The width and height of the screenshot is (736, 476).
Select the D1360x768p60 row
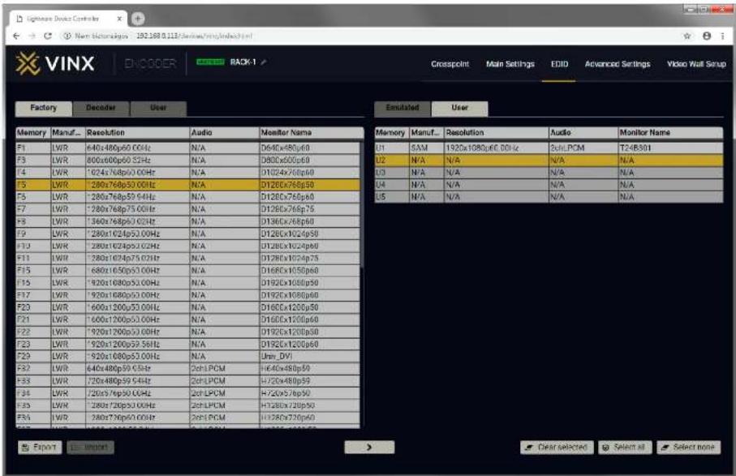[187, 221]
